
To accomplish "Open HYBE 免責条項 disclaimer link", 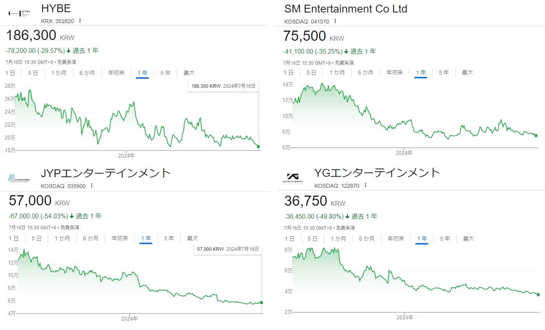I will pos(67,62).
